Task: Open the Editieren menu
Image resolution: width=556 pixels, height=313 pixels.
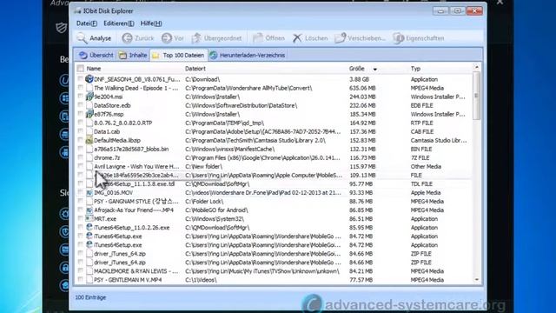Action: coord(118,23)
